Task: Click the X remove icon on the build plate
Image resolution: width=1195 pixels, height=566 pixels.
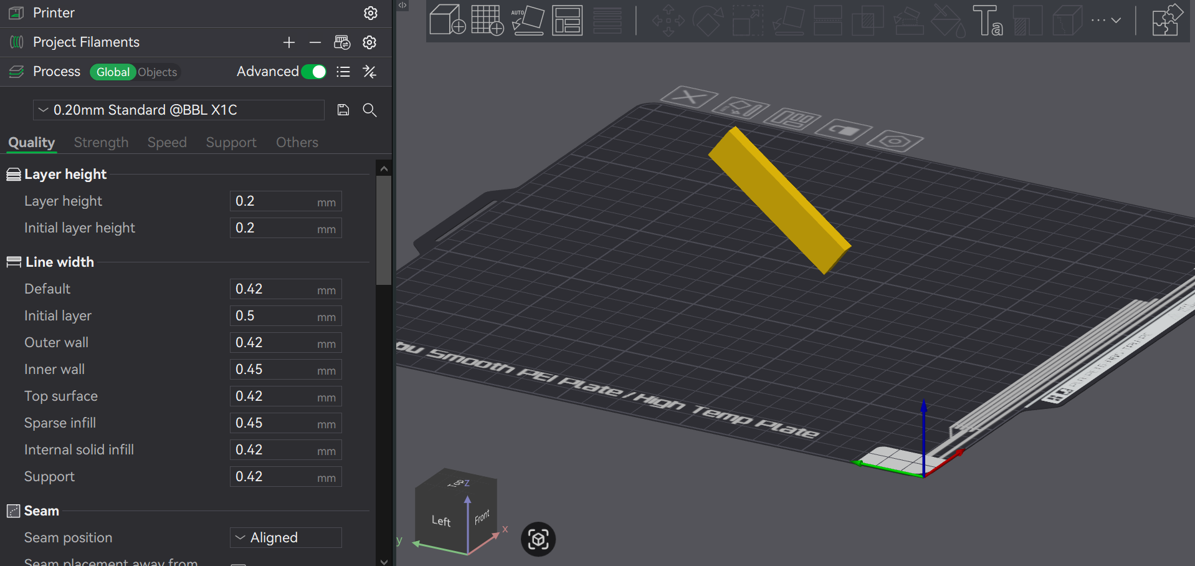Action: click(x=688, y=97)
